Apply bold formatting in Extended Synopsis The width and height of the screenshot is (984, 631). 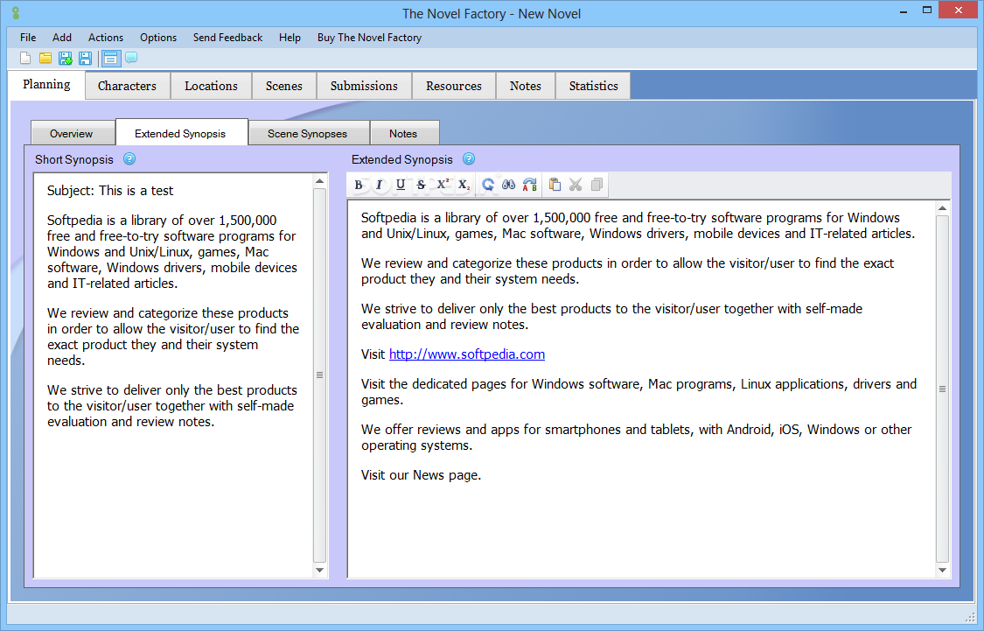pos(359,185)
